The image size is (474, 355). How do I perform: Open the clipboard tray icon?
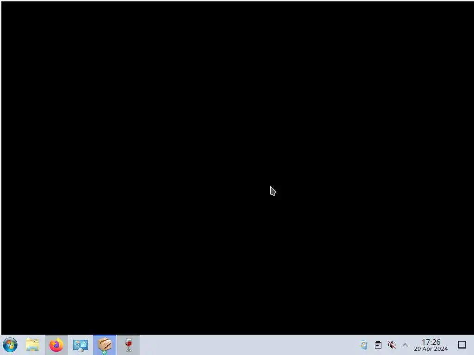378,345
